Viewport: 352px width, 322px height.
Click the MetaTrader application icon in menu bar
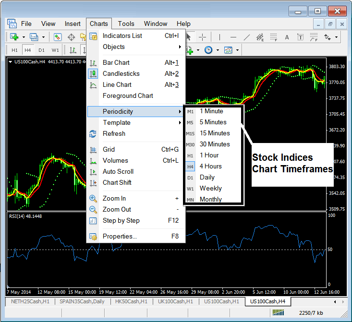click(x=12, y=24)
